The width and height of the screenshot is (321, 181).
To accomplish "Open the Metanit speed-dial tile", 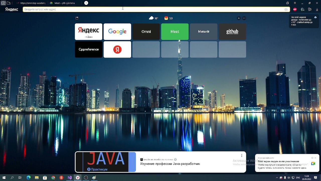I will click(x=204, y=32).
